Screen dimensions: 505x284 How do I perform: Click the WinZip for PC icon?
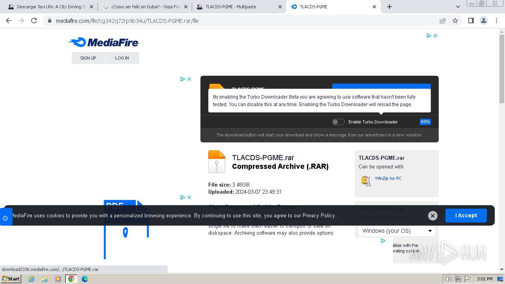tap(366, 181)
